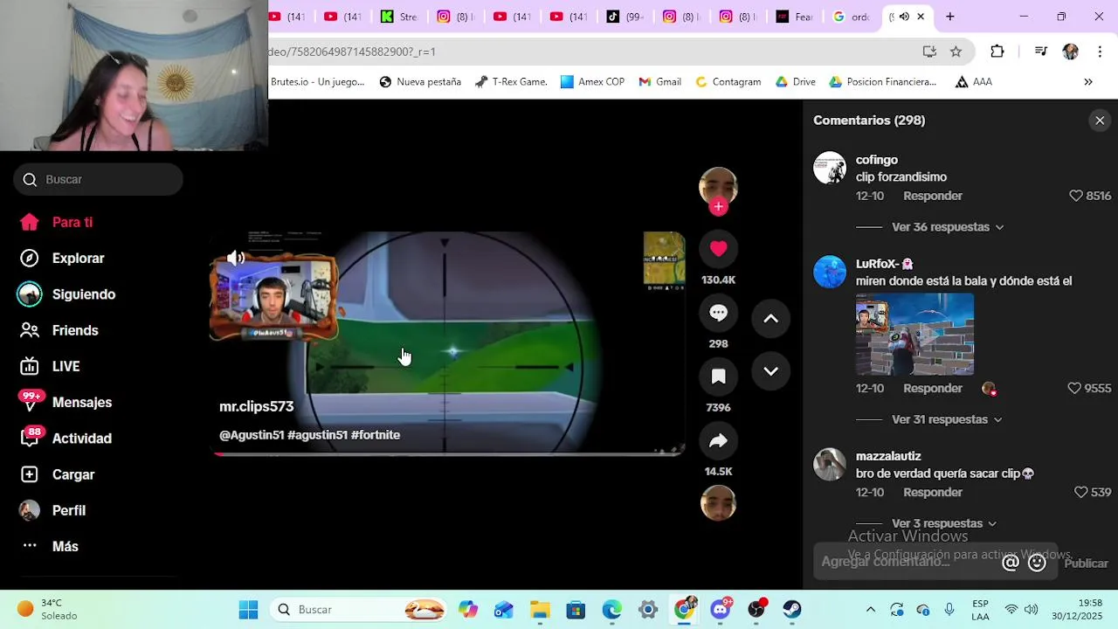Open mr.clips573 profile from video caption

256,406
